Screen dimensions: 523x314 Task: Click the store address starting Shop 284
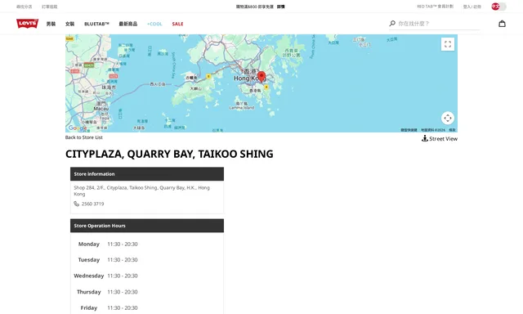click(141, 191)
